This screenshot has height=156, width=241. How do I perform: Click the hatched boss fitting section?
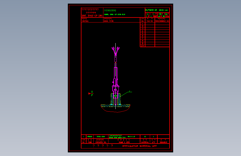pos(116,99)
